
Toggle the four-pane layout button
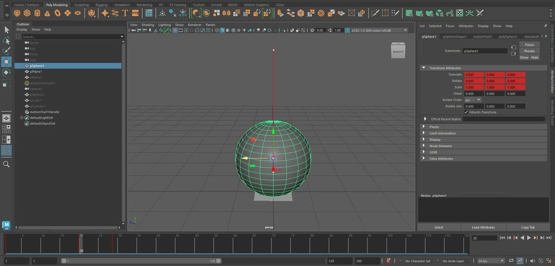tap(6, 128)
